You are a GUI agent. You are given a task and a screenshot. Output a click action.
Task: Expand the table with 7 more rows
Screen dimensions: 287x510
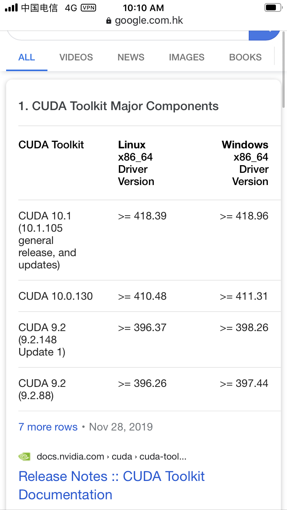(48, 427)
